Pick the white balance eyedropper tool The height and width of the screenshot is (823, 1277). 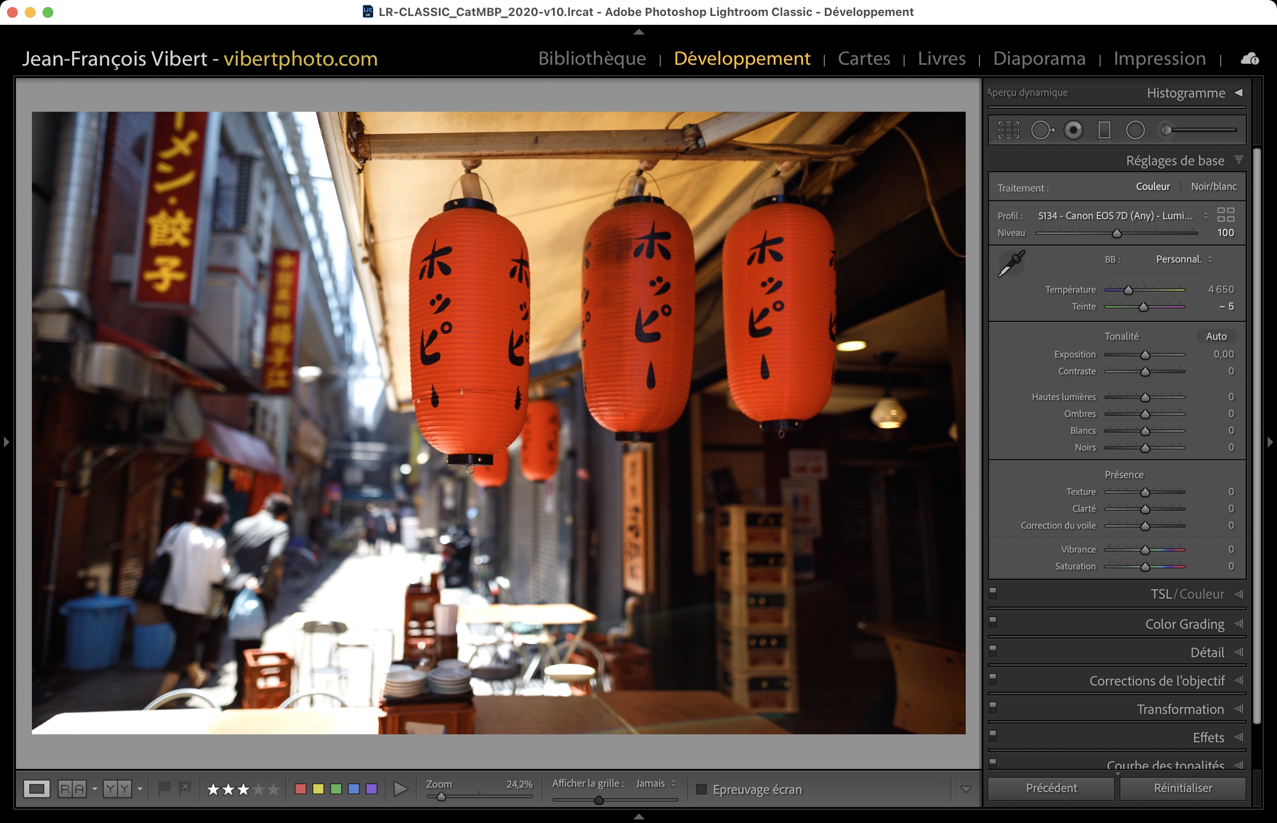(x=1011, y=263)
